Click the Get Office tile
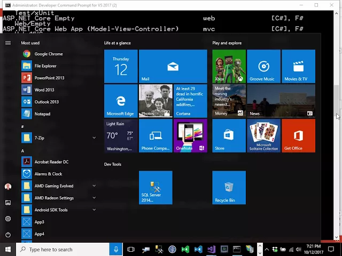Viewport: 342px width, 256px height. pos(298,135)
